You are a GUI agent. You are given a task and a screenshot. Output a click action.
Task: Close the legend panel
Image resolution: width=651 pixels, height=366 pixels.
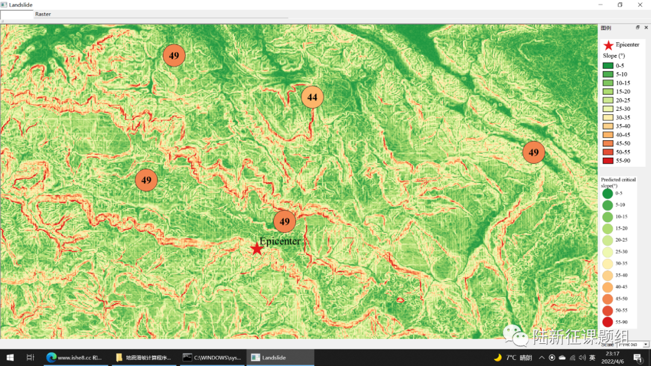tap(646, 28)
